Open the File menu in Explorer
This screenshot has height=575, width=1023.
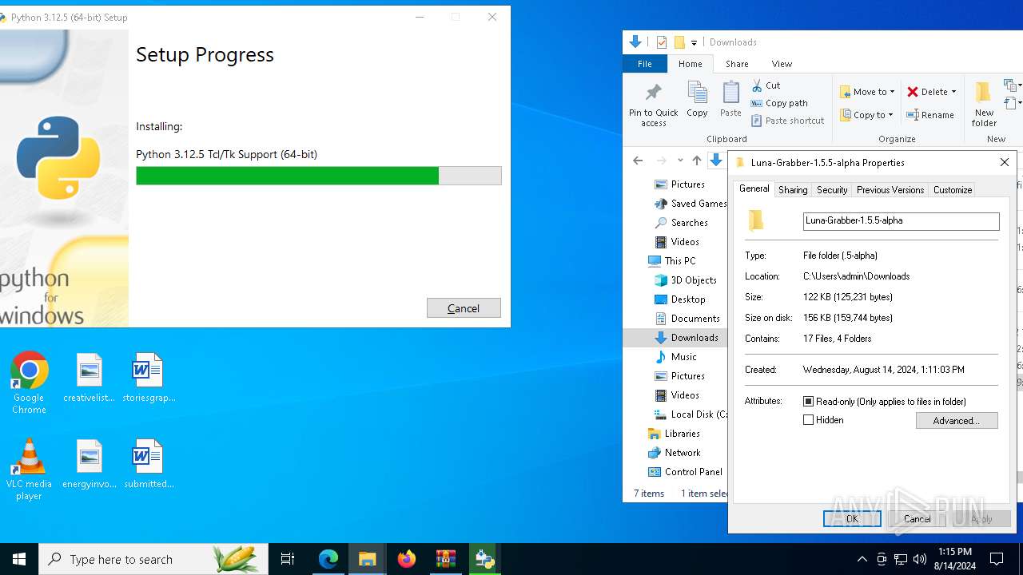[645, 64]
